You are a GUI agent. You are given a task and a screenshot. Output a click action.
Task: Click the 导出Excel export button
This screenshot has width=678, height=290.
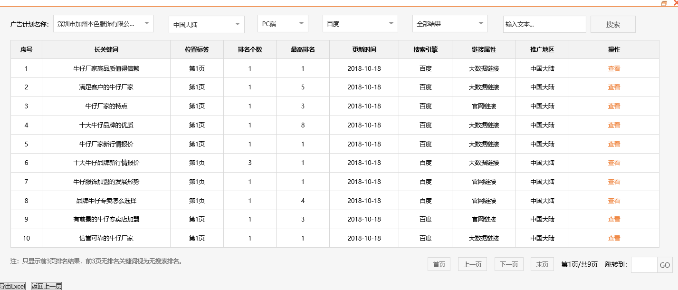point(13,286)
